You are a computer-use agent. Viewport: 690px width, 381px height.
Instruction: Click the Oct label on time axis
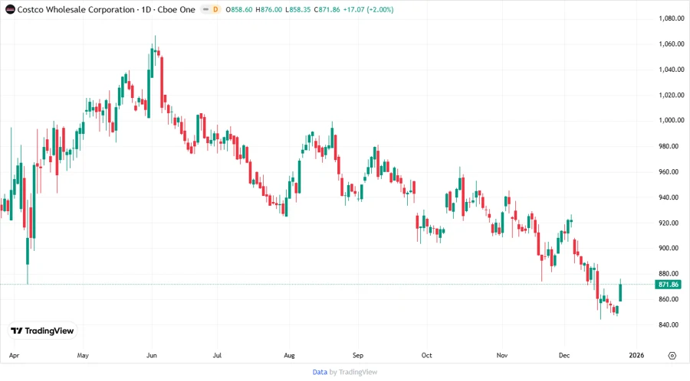point(426,356)
